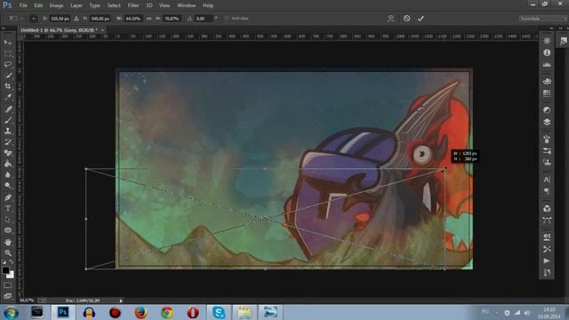569x320 pixels.
Task: Toggle relative positioning triangle icon
Action: (x=76, y=18)
